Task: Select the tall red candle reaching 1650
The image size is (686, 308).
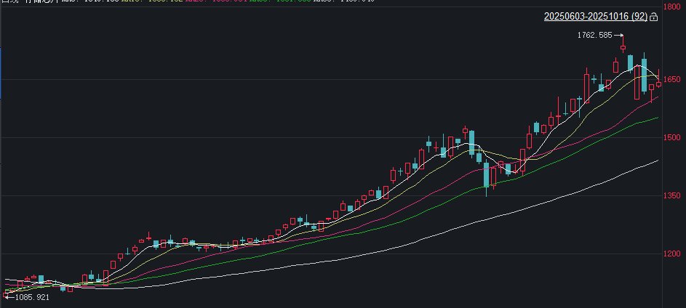Action: (x=586, y=87)
